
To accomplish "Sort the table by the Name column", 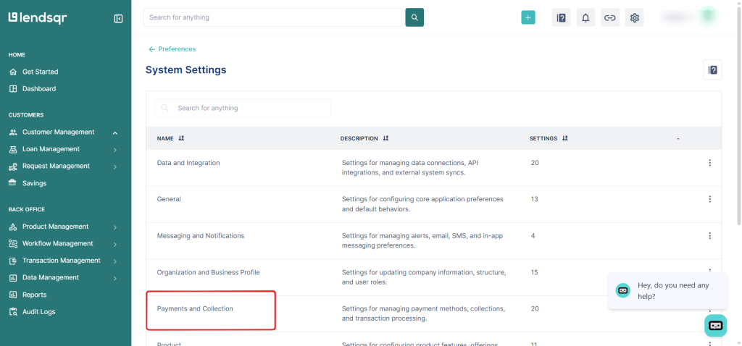I will click(x=181, y=138).
